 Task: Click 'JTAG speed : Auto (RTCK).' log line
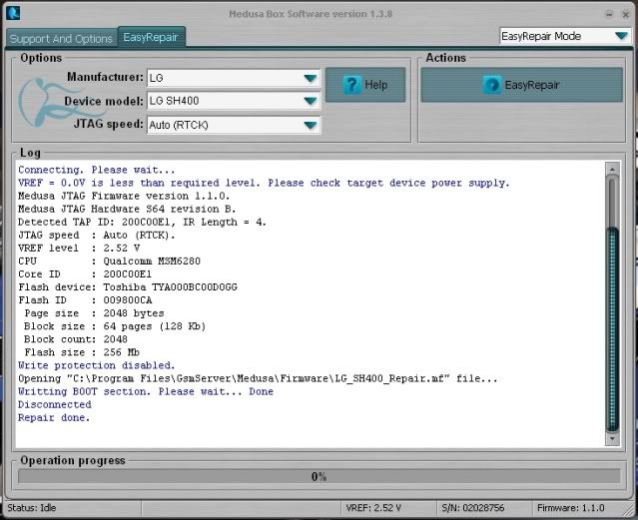[x=97, y=235]
